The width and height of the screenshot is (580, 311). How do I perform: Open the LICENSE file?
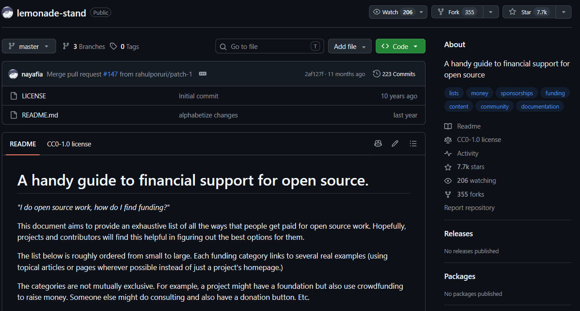pyautogui.click(x=34, y=96)
